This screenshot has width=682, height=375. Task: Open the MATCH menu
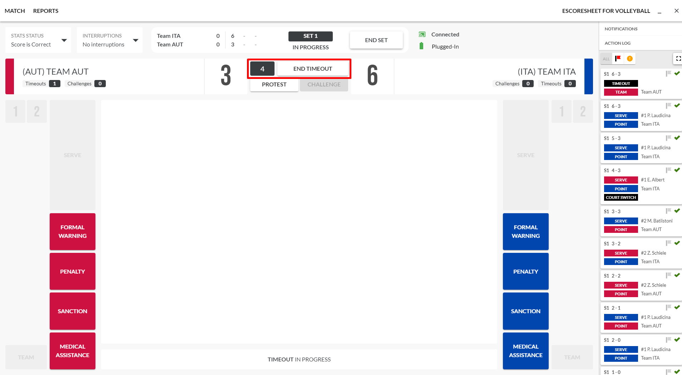coord(15,11)
